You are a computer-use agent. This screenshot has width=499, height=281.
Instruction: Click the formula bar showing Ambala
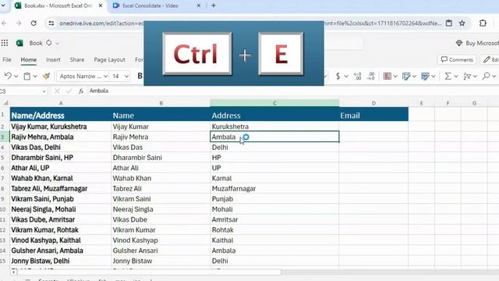[99, 91]
